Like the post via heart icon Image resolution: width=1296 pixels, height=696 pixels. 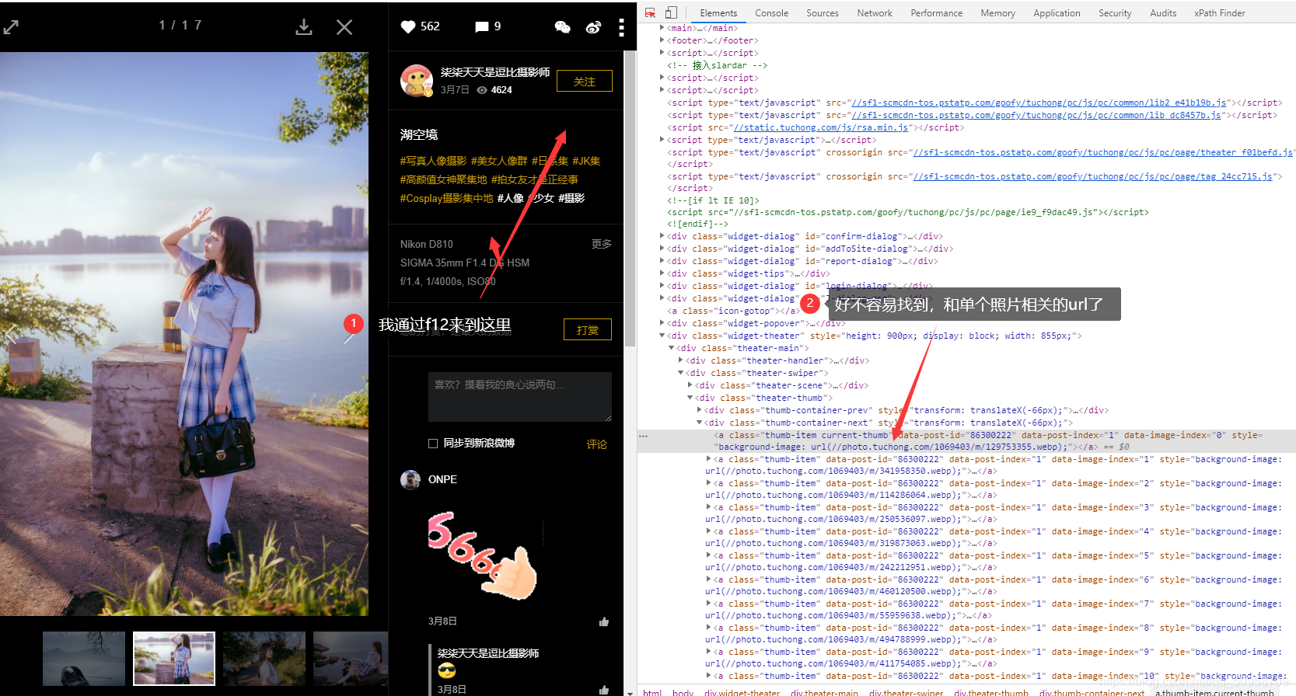(x=408, y=26)
